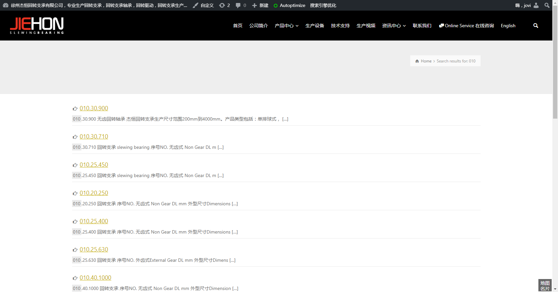Expand the 资讯中心 dropdown chevron
This screenshot has height=292, width=558.
point(404,26)
